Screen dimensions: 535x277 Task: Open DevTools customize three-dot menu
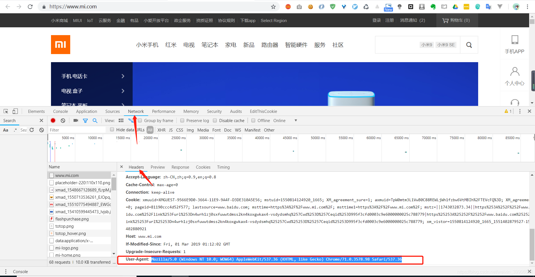coord(520,111)
